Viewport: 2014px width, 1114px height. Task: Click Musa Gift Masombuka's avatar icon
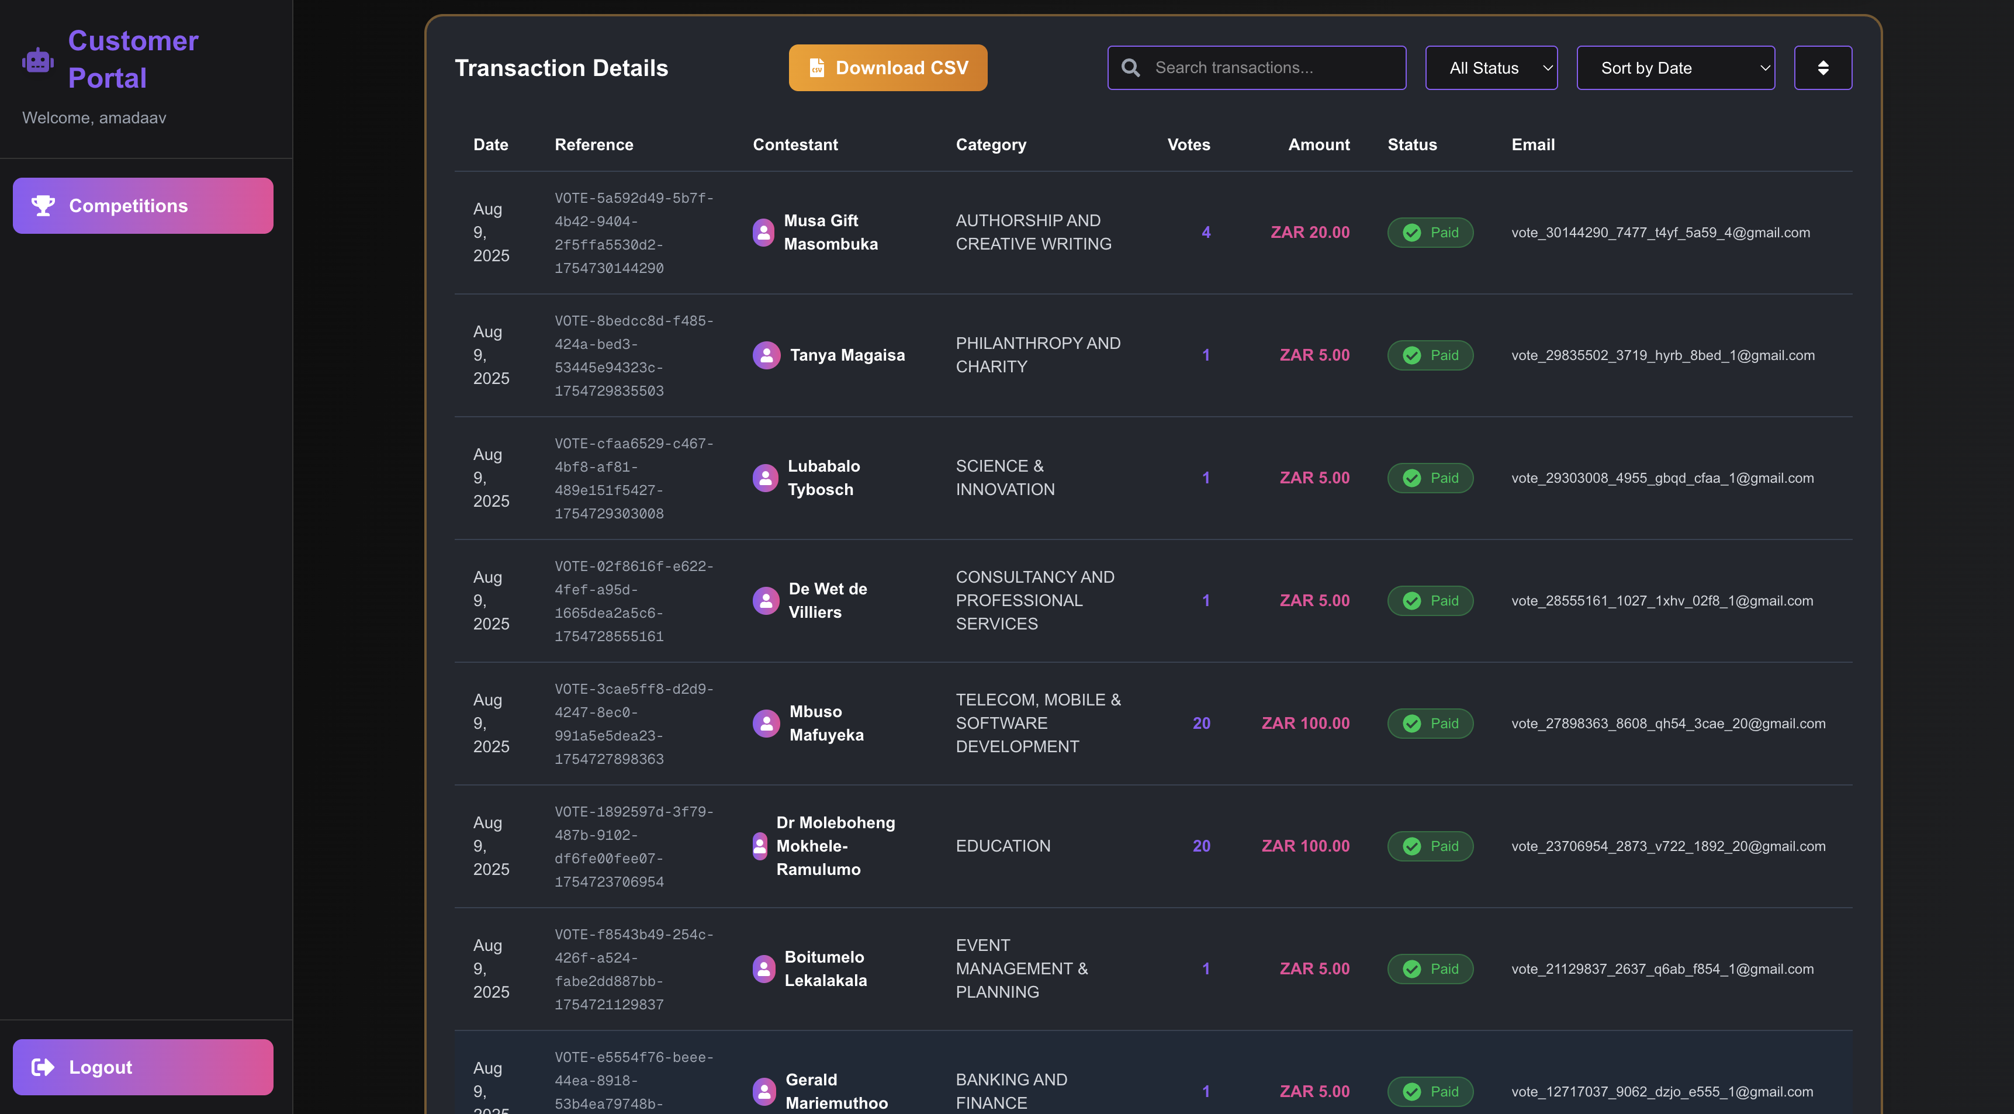point(764,232)
